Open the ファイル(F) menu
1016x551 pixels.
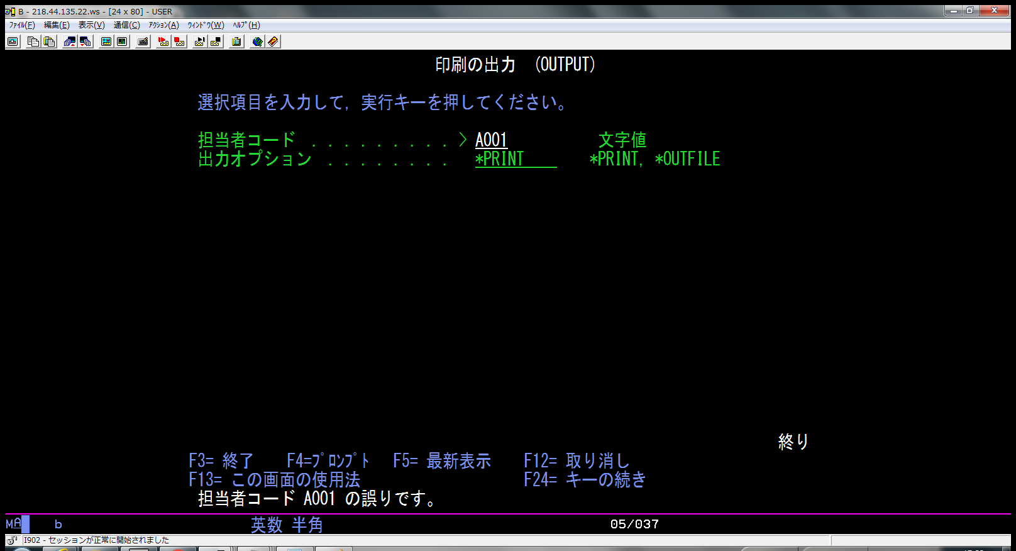(22, 25)
